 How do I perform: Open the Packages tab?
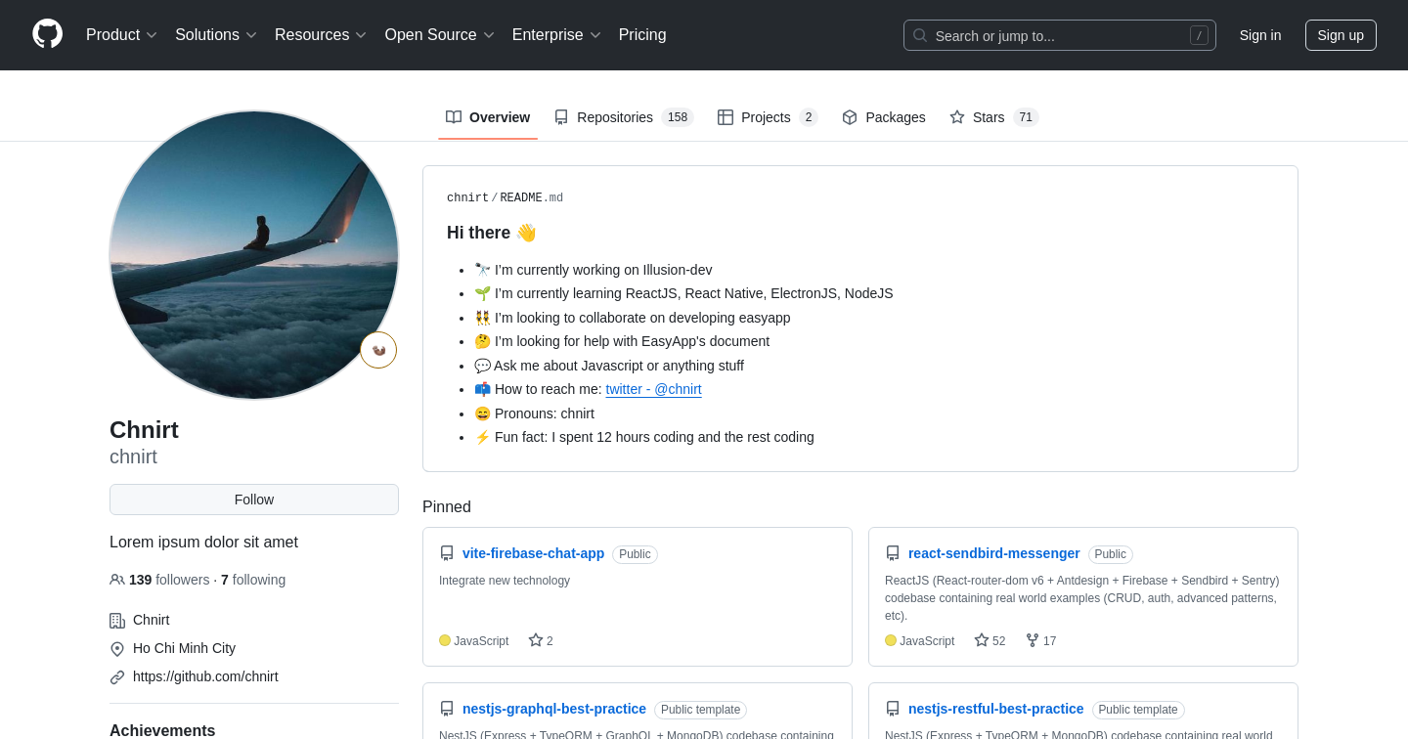pyautogui.click(x=884, y=117)
